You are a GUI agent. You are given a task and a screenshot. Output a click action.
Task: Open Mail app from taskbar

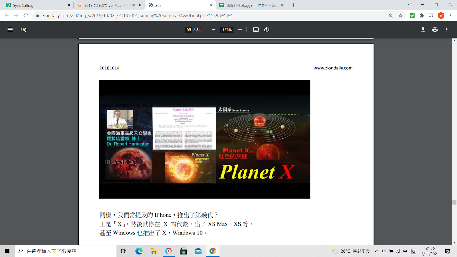click(198, 251)
